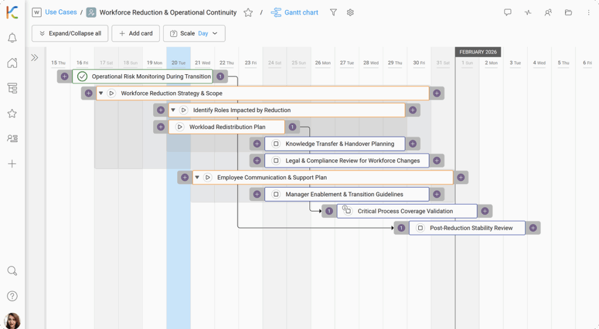Switch view via Gantt chart tab
Screen dimensions: 599x329
(295, 12)
